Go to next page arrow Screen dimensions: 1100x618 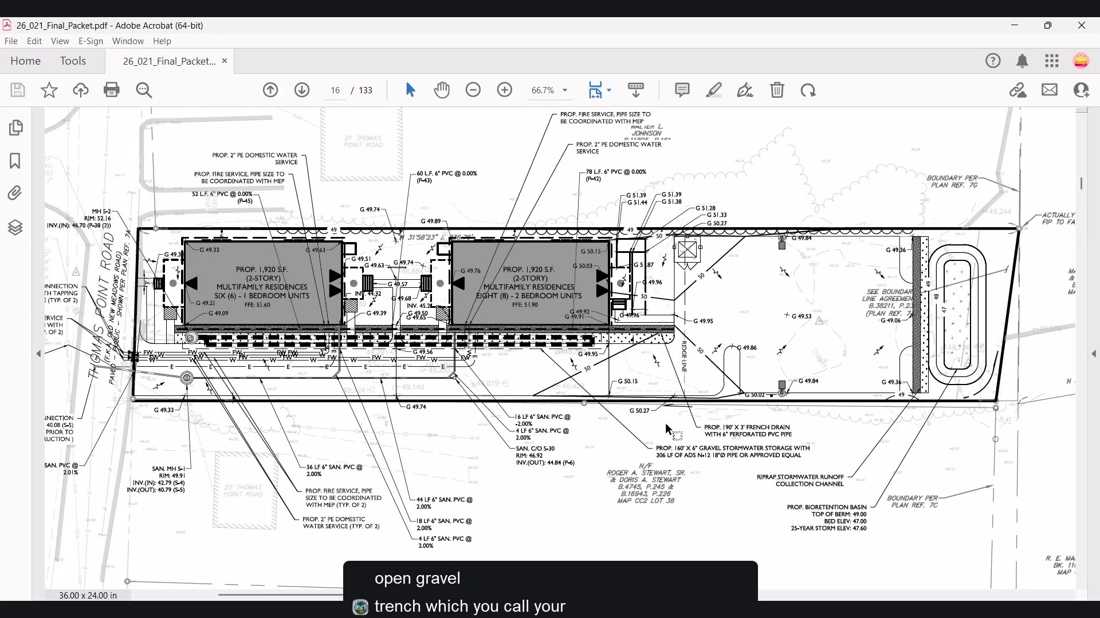click(302, 90)
